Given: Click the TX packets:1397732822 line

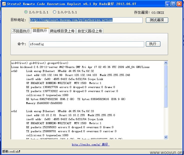Looking at the screenshot, I should coord(72,91).
